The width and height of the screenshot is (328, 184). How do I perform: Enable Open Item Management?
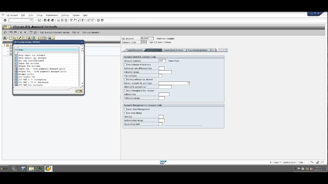coord(125,109)
